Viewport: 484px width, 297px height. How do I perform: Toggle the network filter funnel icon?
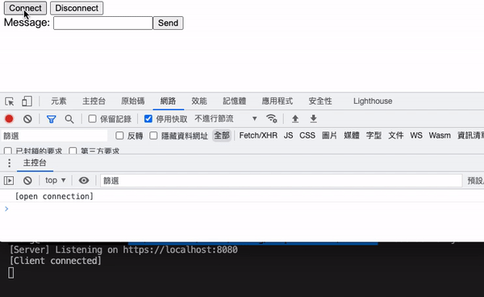52,119
